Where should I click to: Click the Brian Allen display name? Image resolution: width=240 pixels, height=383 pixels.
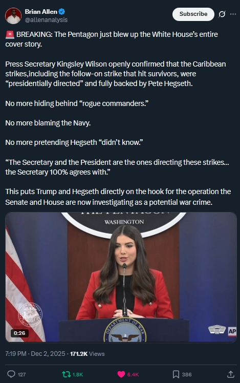41,11
